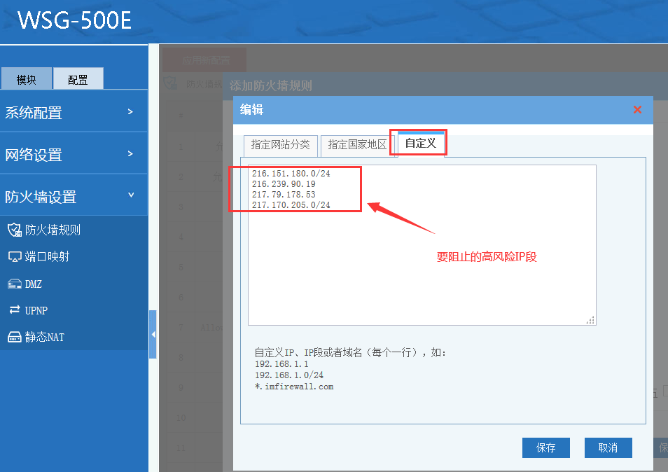Switch to the 配置 tab

[78, 79]
